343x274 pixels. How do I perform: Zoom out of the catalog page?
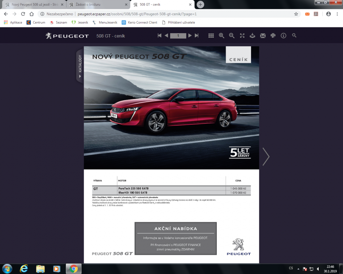(x=232, y=36)
